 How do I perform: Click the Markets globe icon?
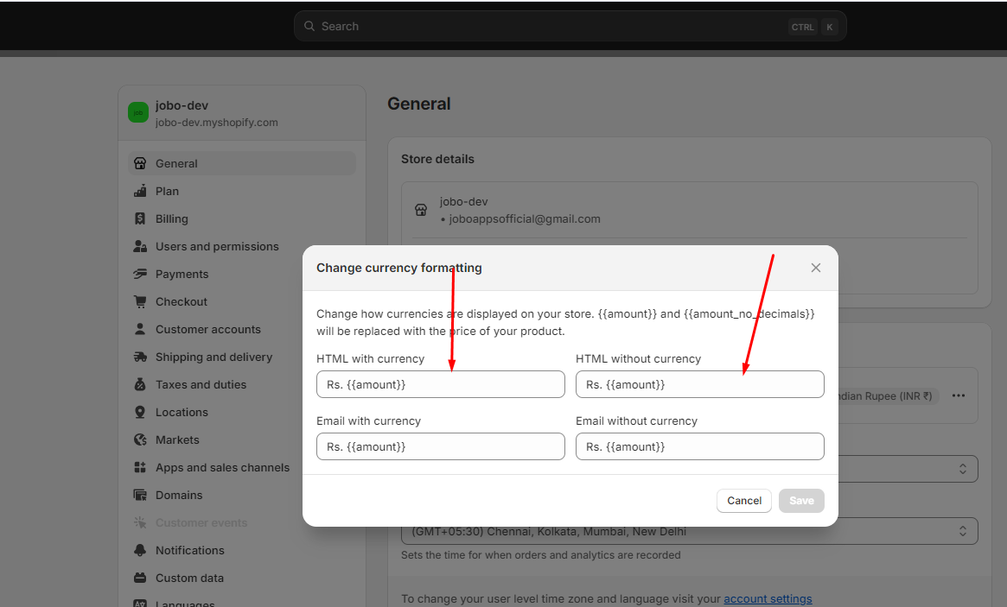[x=140, y=439]
